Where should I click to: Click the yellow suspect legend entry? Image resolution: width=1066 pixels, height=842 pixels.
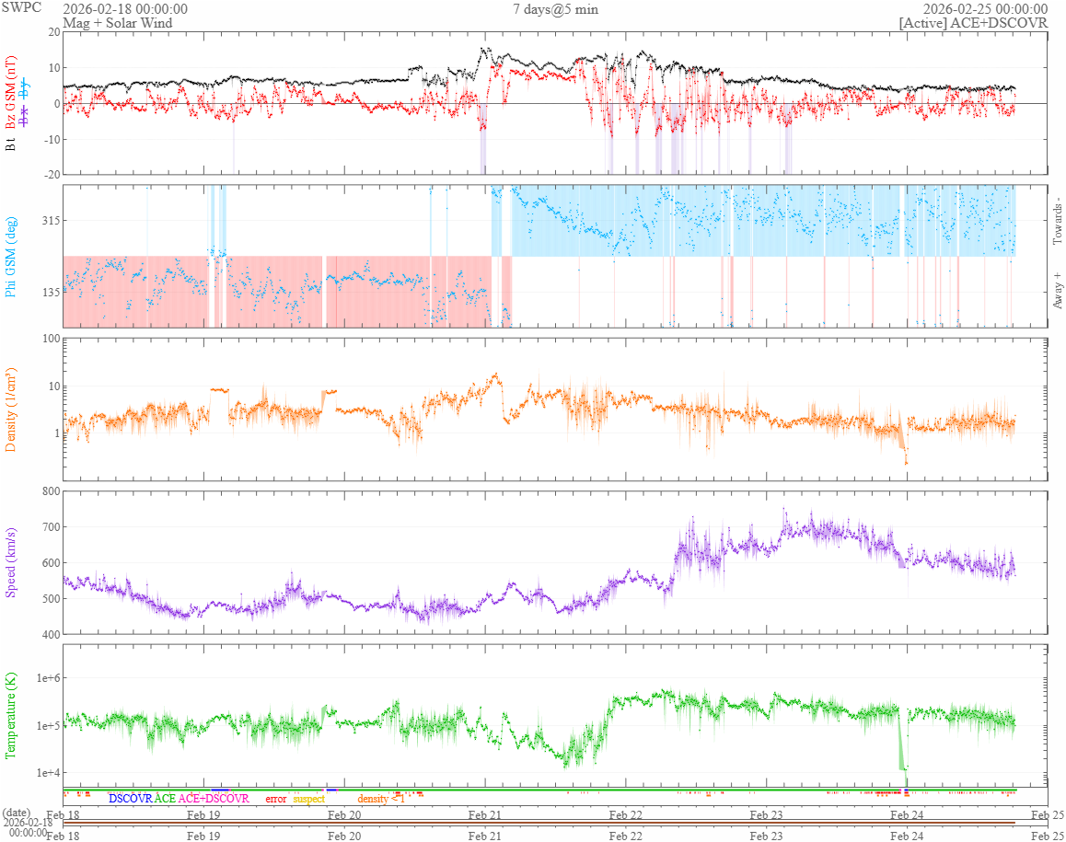tap(308, 799)
